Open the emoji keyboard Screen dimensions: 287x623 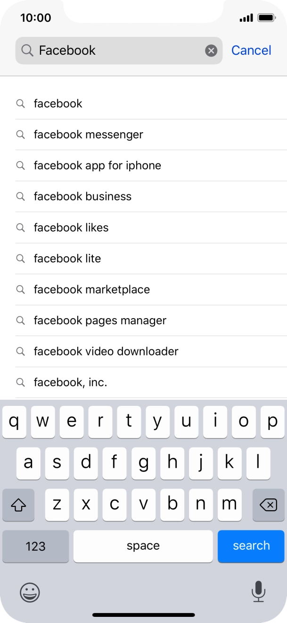[x=29, y=593]
